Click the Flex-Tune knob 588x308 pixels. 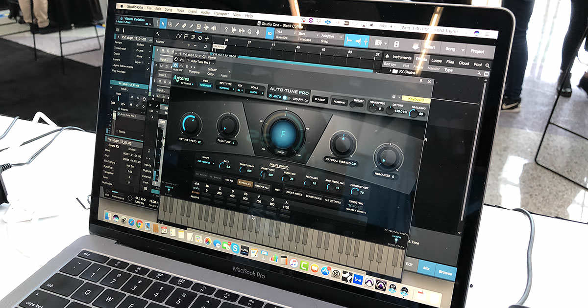[227, 125]
